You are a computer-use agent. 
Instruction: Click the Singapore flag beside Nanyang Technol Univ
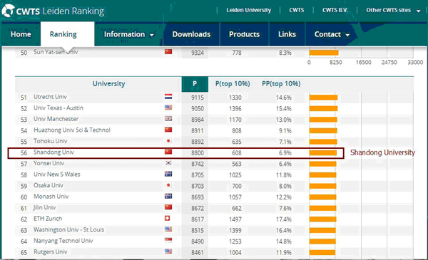pyautogui.click(x=168, y=240)
